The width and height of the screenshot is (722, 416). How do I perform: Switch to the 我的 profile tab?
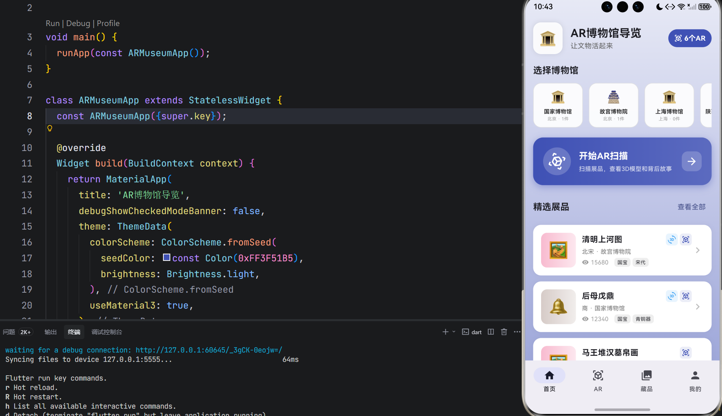[695, 380]
